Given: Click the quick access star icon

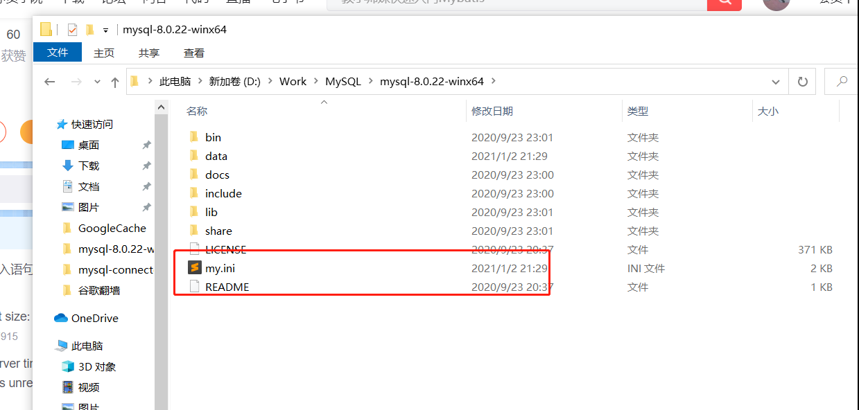Looking at the screenshot, I should [x=62, y=124].
